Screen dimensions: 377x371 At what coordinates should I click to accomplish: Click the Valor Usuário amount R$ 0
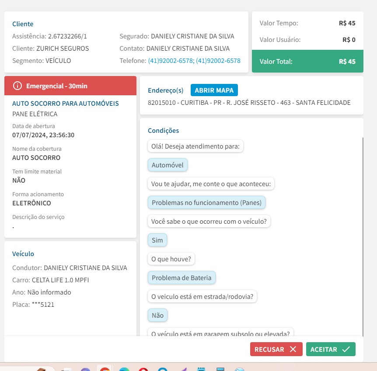pos(349,40)
